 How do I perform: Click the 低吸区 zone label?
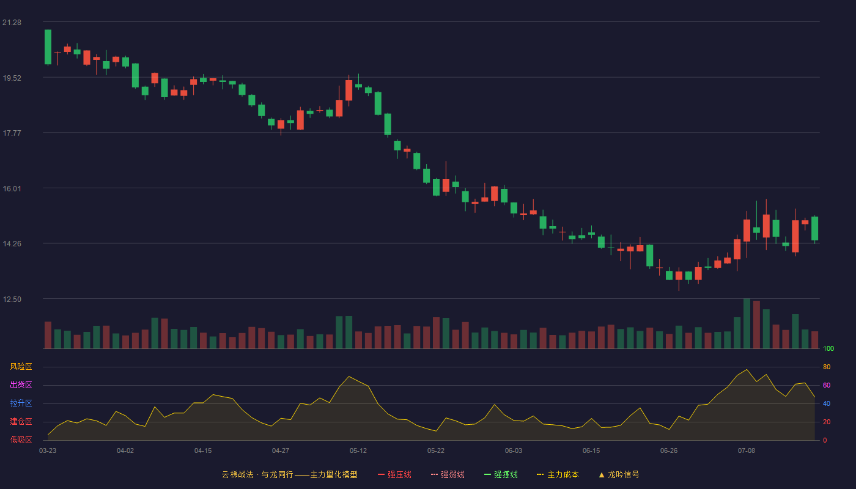(x=21, y=440)
